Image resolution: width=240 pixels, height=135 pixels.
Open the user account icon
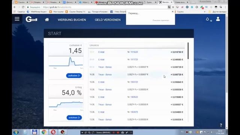tap(218, 19)
